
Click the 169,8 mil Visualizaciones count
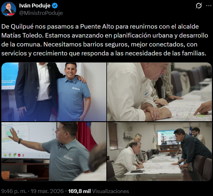[x=99, y=191]
